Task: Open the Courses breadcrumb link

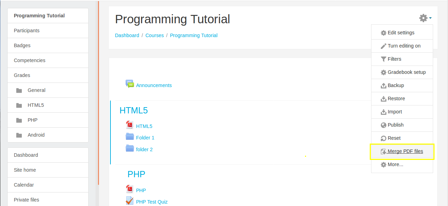Action: point(154,35)
